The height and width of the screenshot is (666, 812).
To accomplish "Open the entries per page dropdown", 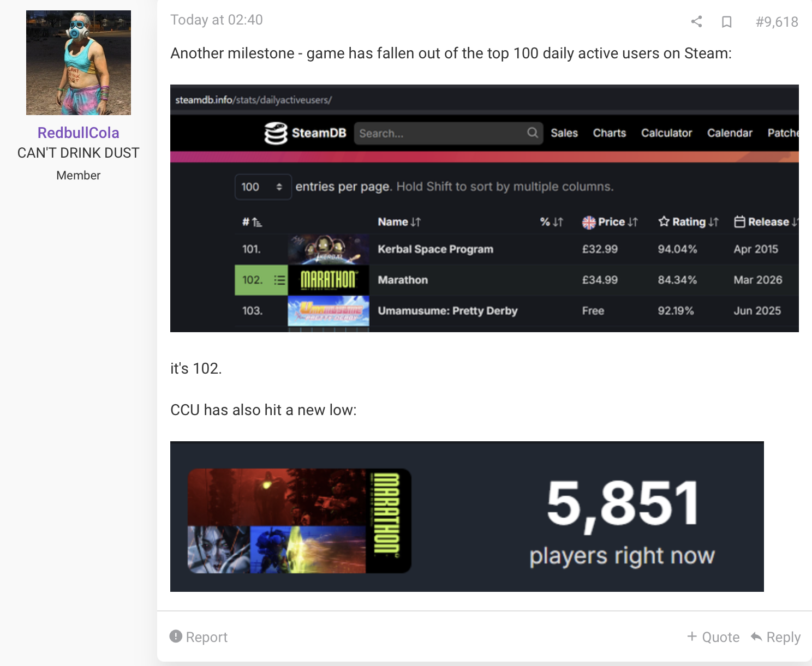I will click(262, 187).
